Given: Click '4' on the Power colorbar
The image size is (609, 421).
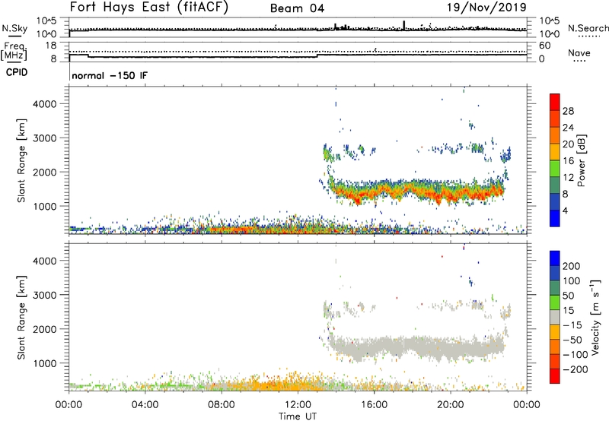Looking at the screenshot, I should coord(565,210).
